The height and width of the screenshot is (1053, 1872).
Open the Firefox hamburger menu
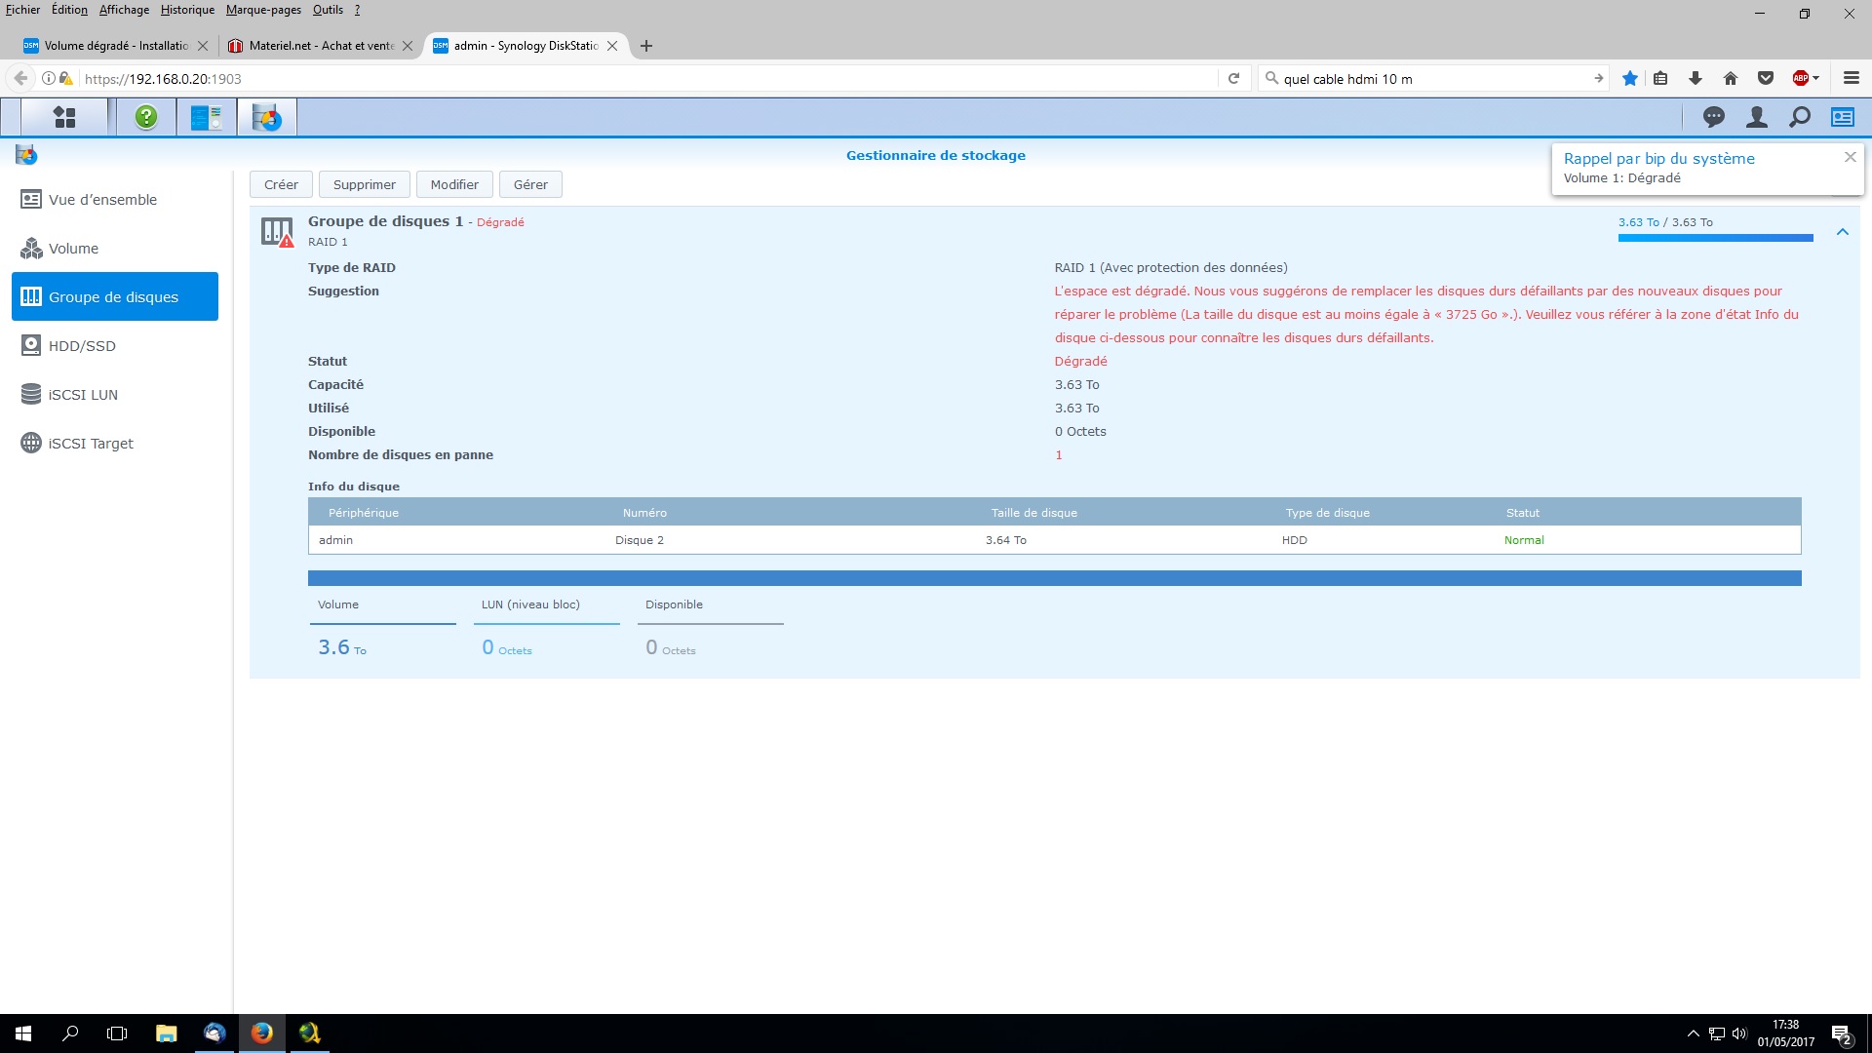[1851, 78]
